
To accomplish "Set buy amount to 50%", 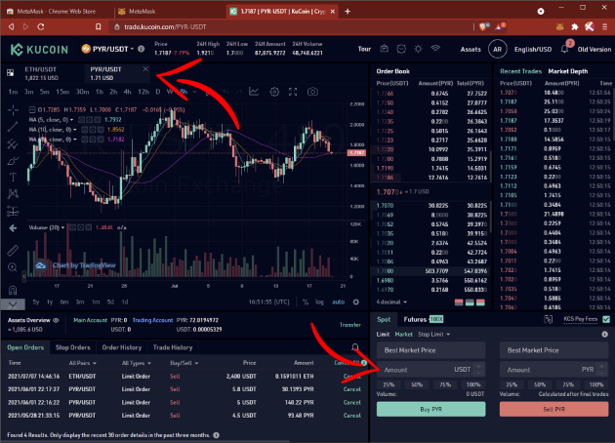I will click(x=417, y=384).
